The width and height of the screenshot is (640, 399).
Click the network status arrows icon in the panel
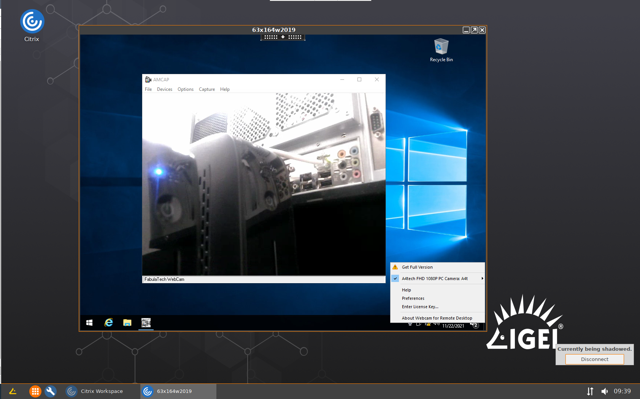click(590, 391)
